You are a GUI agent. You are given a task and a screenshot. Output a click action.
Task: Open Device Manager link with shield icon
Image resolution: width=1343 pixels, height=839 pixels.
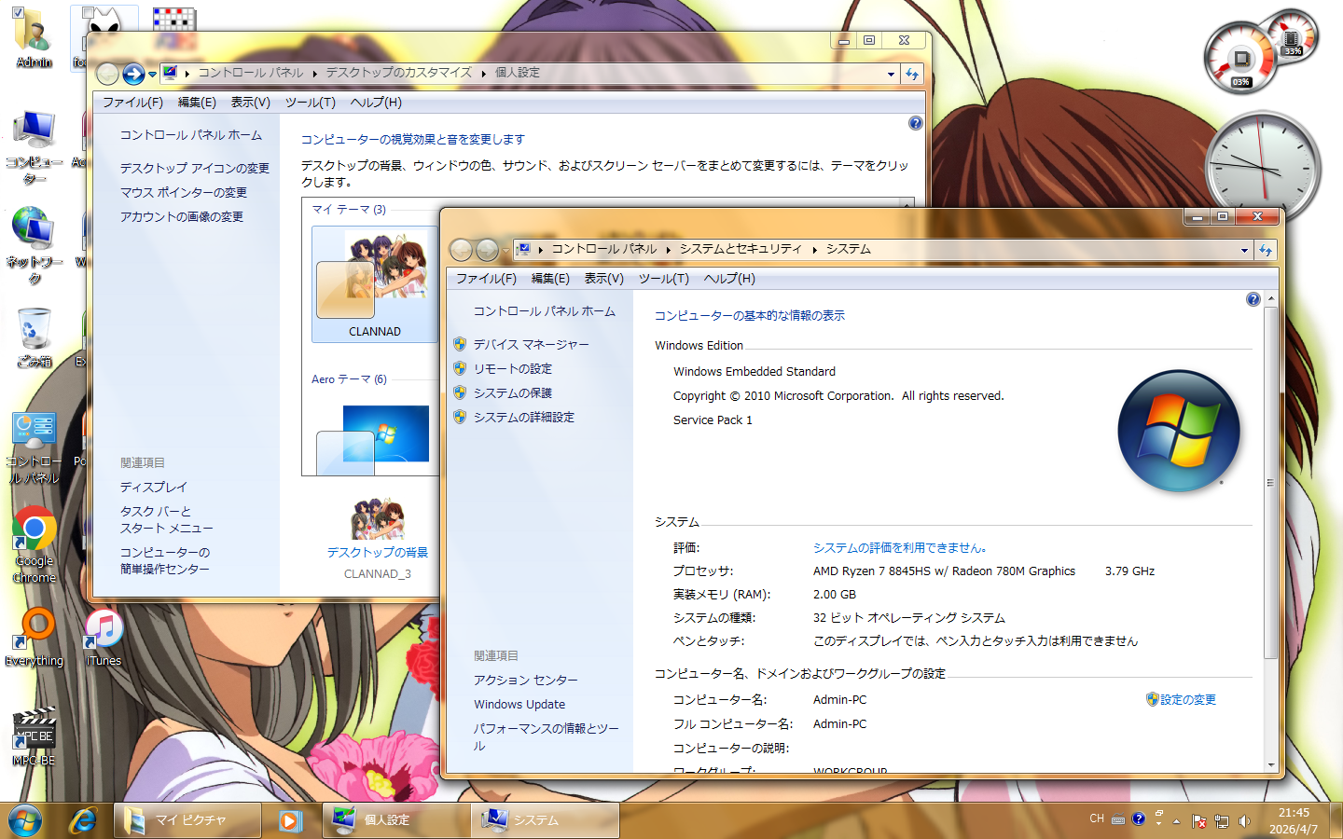click(531, 344)
